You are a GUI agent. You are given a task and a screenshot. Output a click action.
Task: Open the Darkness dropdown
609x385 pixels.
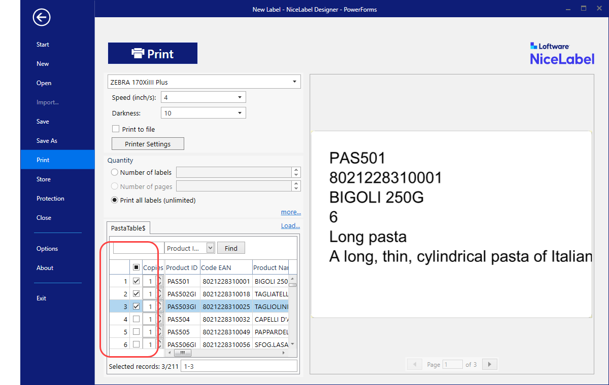pyautogui.click(x=204, y=113)
